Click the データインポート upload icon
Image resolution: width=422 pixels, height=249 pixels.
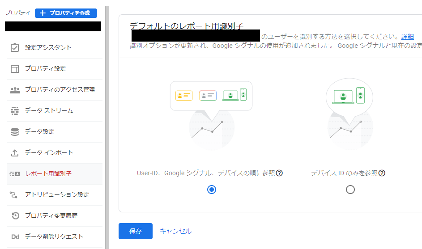point(15,152)
